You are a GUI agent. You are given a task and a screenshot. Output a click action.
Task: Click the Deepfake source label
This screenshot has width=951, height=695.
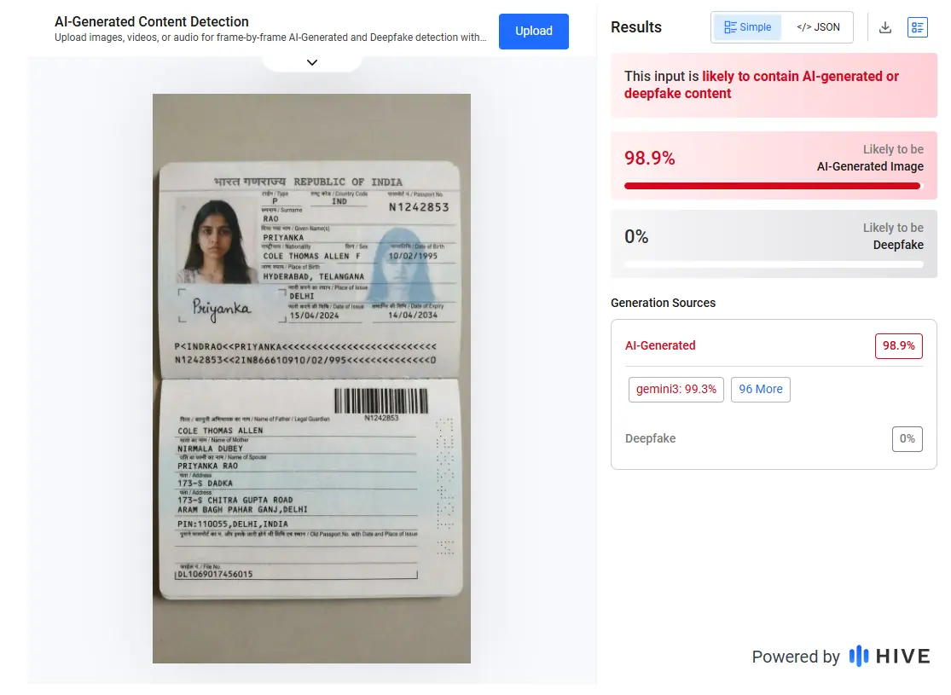point(650,438)
